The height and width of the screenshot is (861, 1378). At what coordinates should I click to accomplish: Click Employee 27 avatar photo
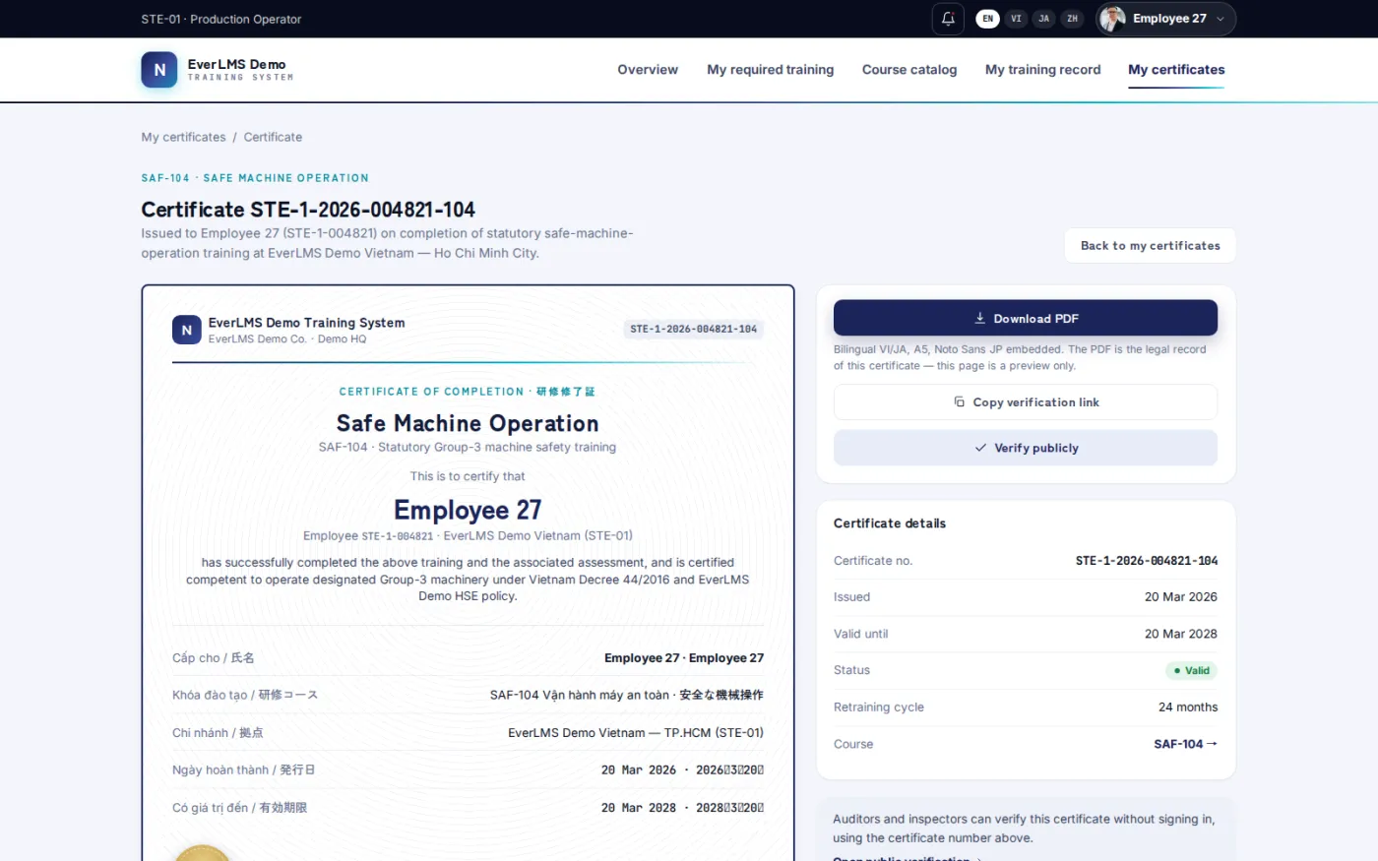[x=1112, y=19]
